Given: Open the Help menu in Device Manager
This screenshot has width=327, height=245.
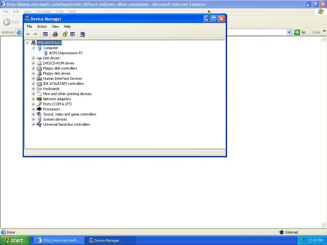Looking at the screenshot, I should coord(67,26).
